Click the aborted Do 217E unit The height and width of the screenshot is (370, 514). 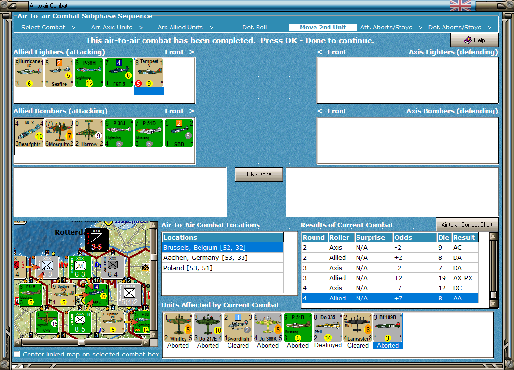pyautogui.click(x=208, y=327)
